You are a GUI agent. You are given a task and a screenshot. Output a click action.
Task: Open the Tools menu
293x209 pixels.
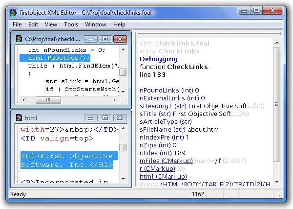tap(71, 24)
